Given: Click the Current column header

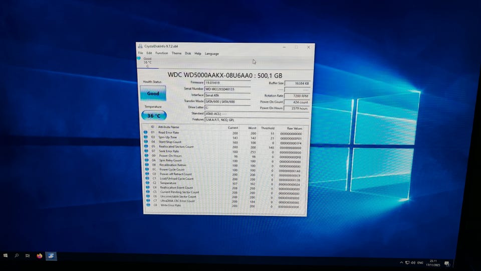Looking at the screenshot, I should coord(233,128).
